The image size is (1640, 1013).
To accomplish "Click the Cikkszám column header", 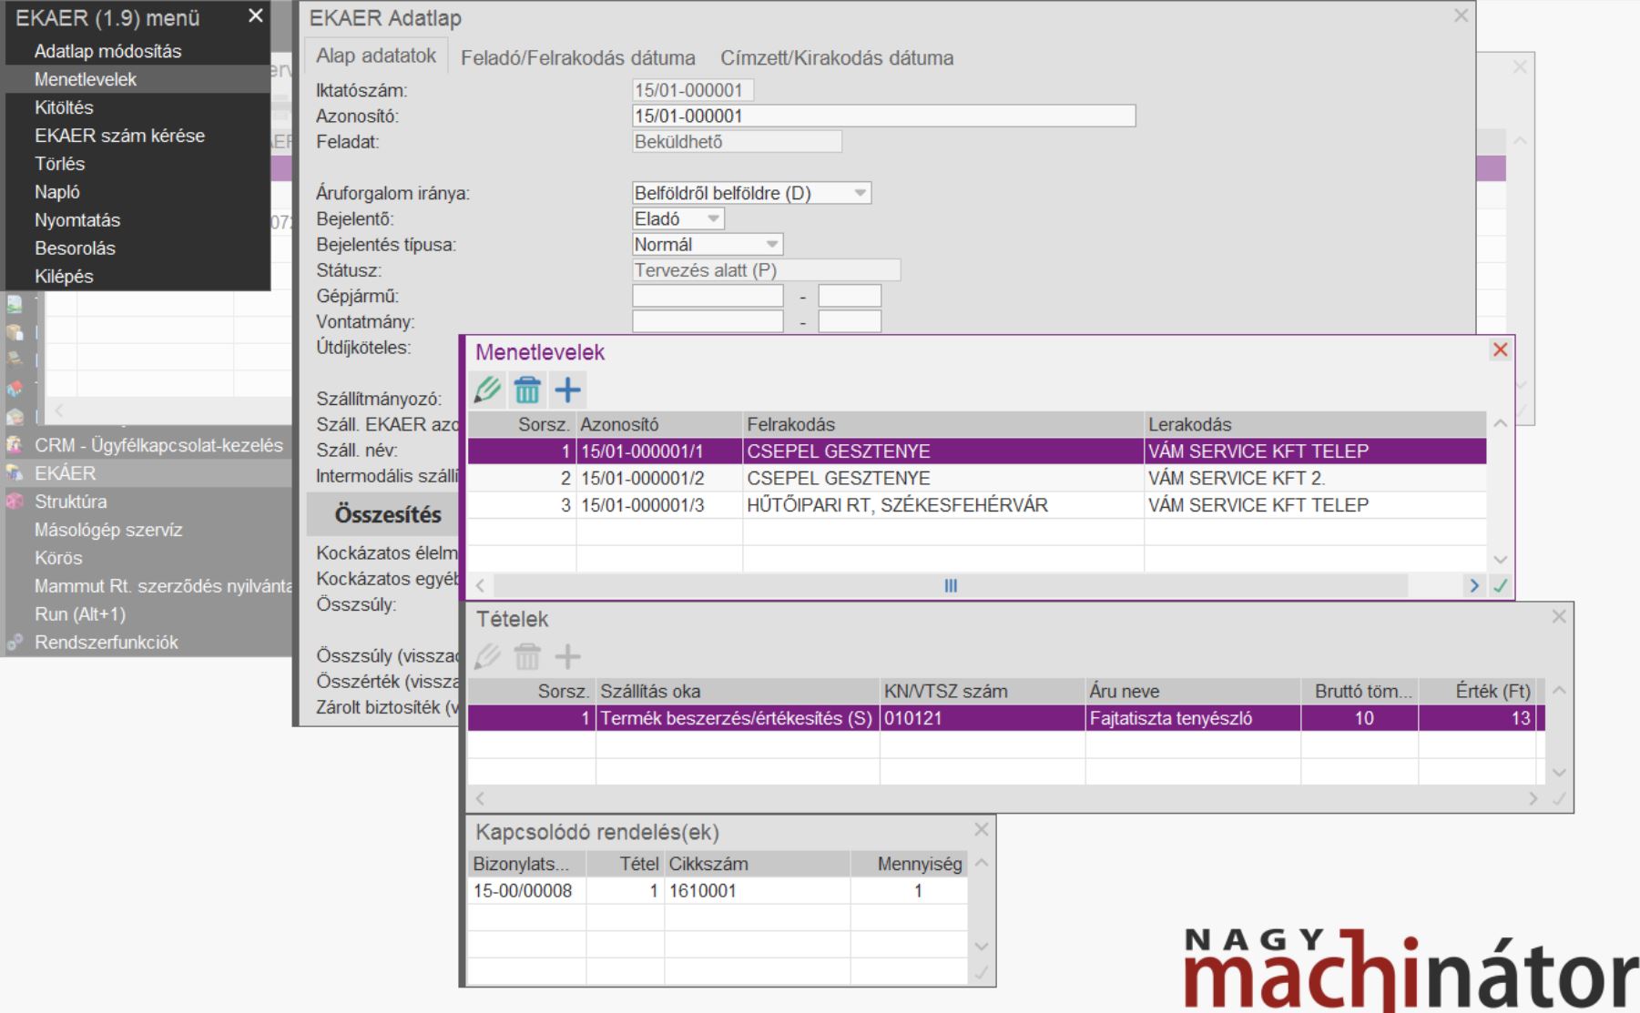I will [x=757, y=864].
